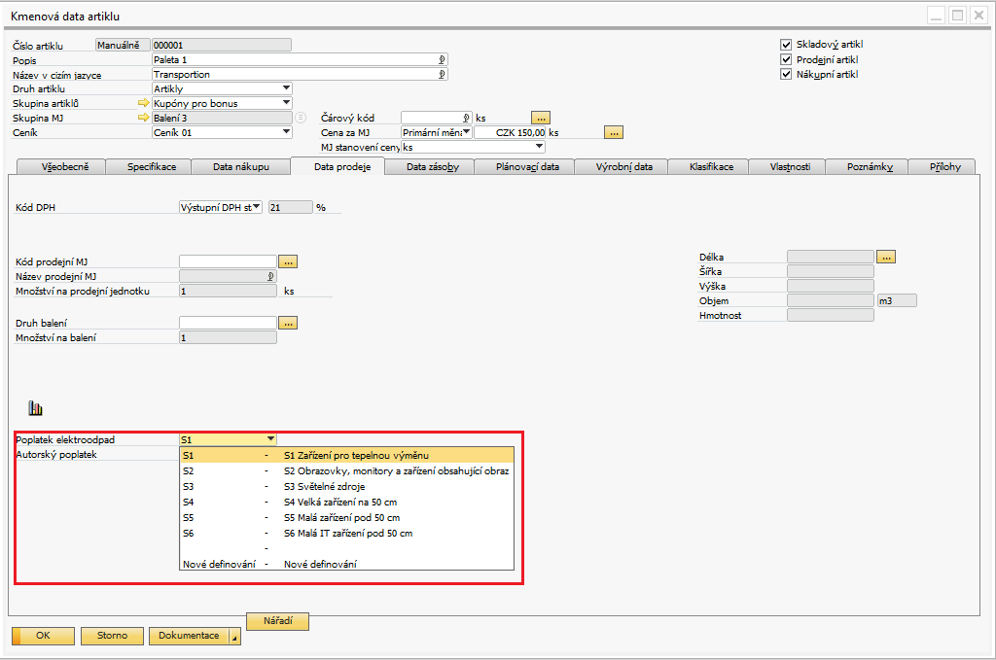Toggle the Nákupní artikl checkbox

[x=786, y=74]
